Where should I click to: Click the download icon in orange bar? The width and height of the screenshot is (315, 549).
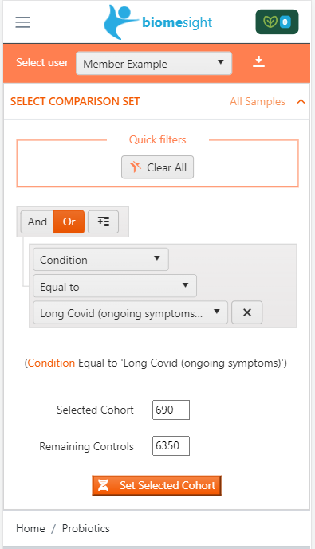[x=258, y=61]
